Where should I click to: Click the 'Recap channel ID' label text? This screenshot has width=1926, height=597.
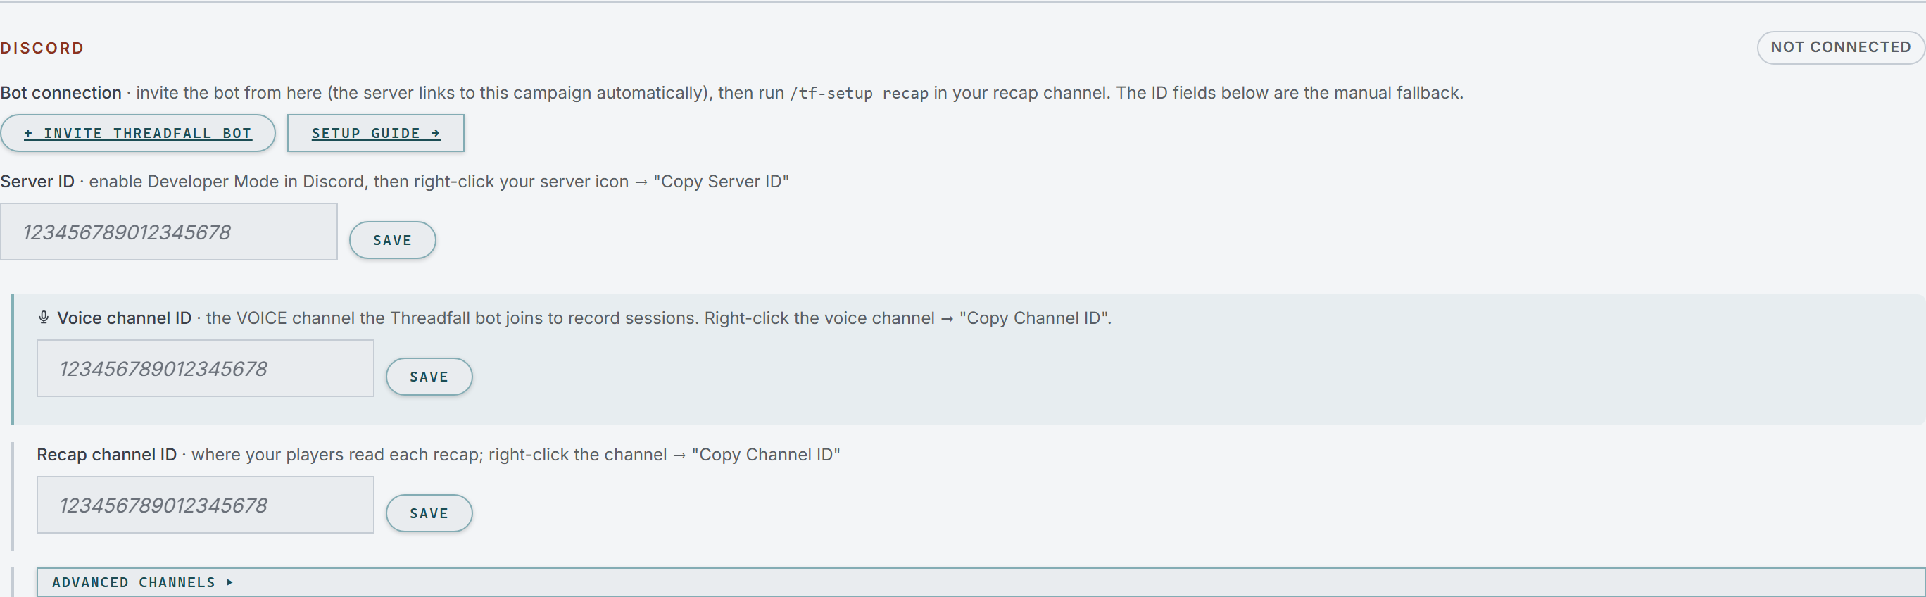107,455
